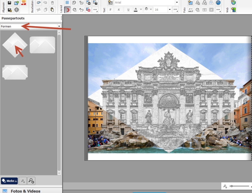252x193 pixels.
Task: Toggle italic text formatting (K)
Action: coord(119,10)
